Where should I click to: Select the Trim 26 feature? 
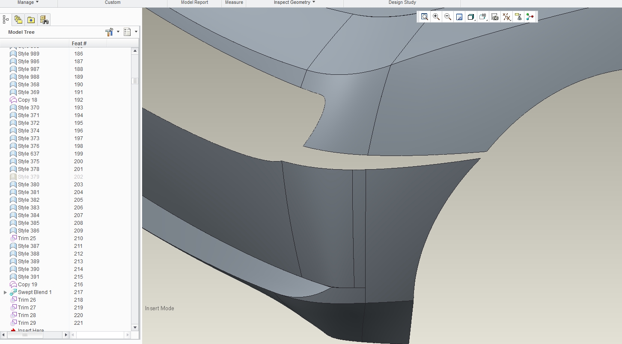tap(27, 300)
